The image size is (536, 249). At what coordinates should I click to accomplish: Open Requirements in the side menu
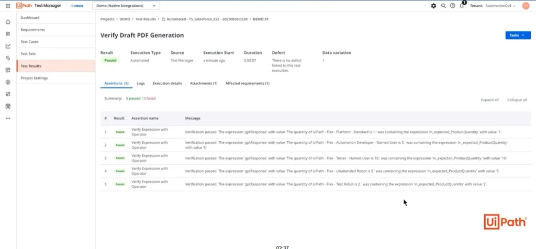(55, 30)
